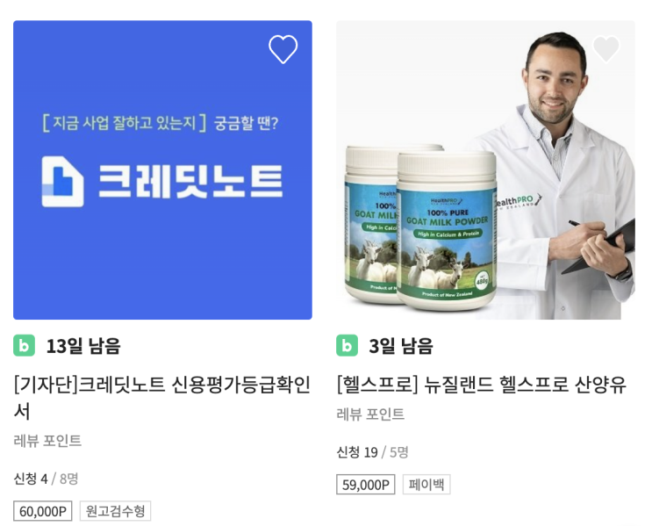Click 신청 4 / 8명 applicant count
Viewport: 652px width, 526px height.
coord(46,479)
